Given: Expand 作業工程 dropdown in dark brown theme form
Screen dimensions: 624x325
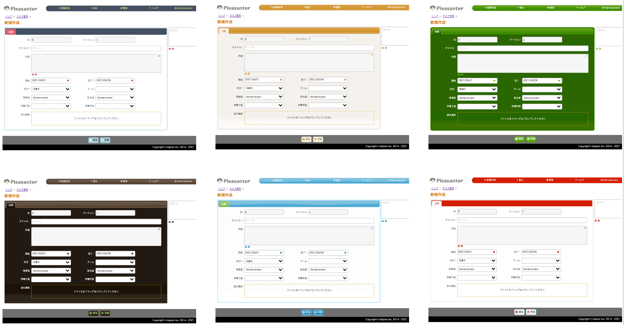Looking at the screenshot, I should click(x=51, y=279).
